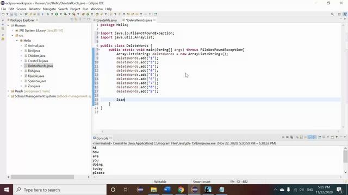
Task: Open the Source menu
Action: point(21,9)
